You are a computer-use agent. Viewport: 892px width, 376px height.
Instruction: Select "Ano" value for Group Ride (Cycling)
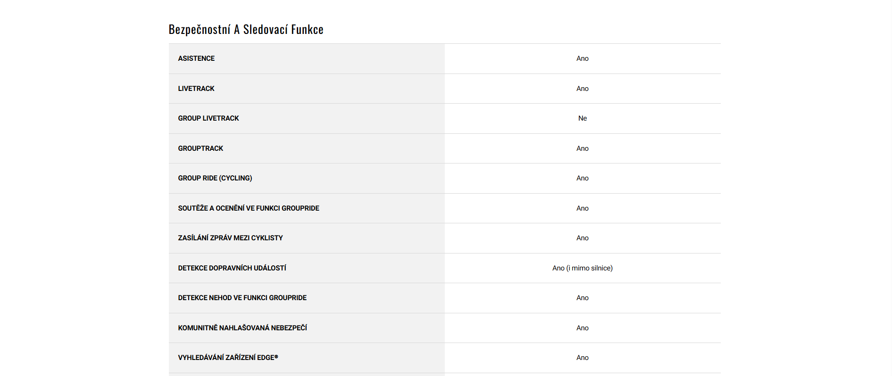tap(583, 178)
